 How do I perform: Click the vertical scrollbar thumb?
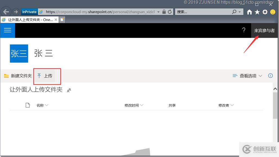click(x=275, y=105)
